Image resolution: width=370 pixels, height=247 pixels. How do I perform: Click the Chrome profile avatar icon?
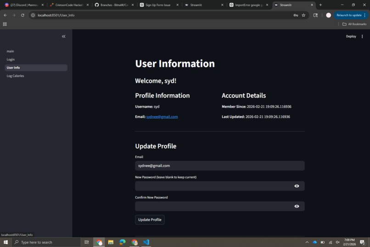[x=328, y=15]
